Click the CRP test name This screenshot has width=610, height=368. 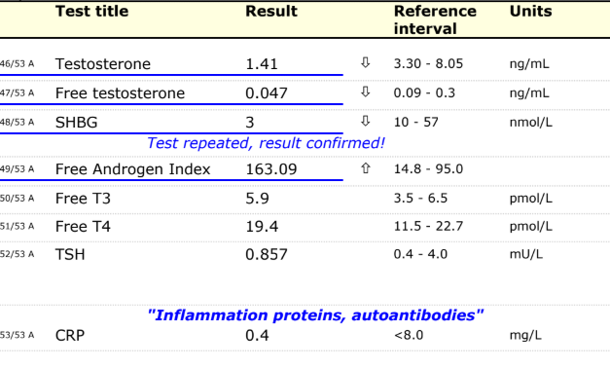[x=70, y=335]
